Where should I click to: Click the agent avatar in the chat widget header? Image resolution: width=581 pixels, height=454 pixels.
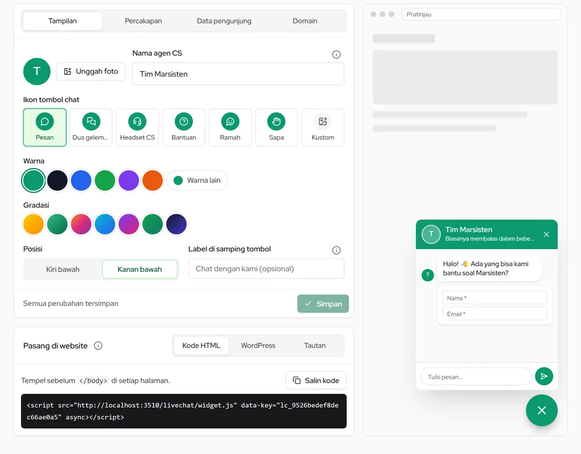(x=431, y=234)
